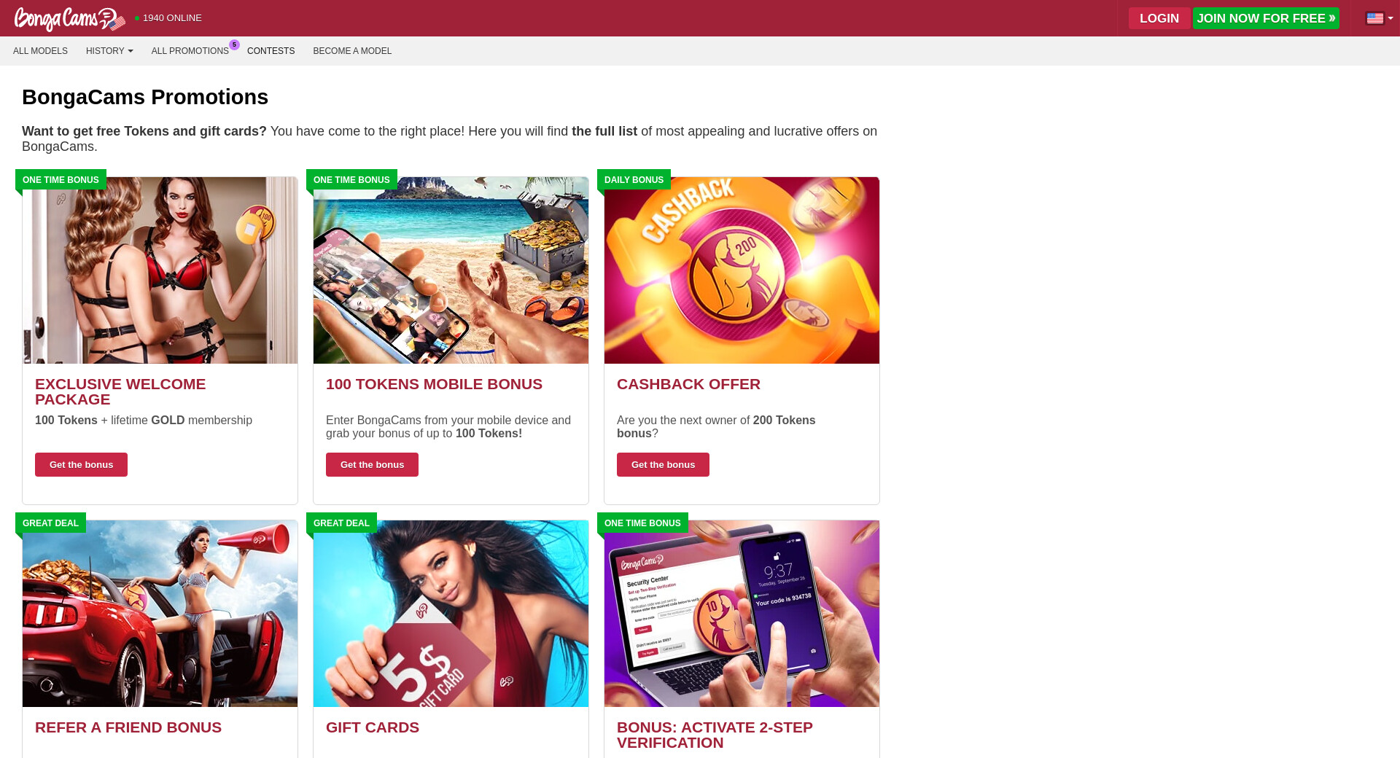Get the bonus for Exclusive Welcome Package
The image size is (1400, 758).
coord(81,464)
